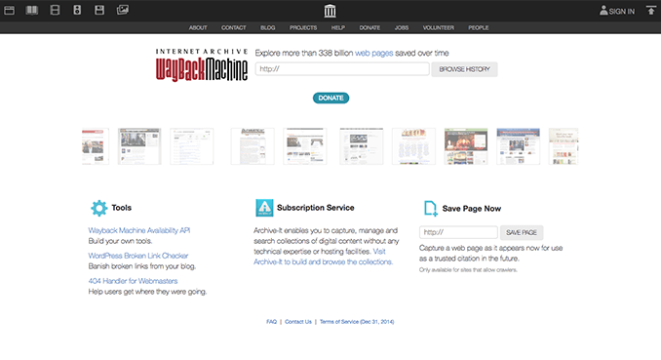The height and width of the screenshot is (360, 661).
Task: Open the third pale website thumbnail
Action: click(192, 146)
